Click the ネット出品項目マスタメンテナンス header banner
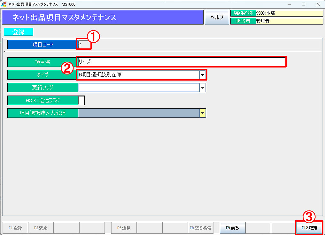This screenshot has width=325, height=235. (103, 17)
